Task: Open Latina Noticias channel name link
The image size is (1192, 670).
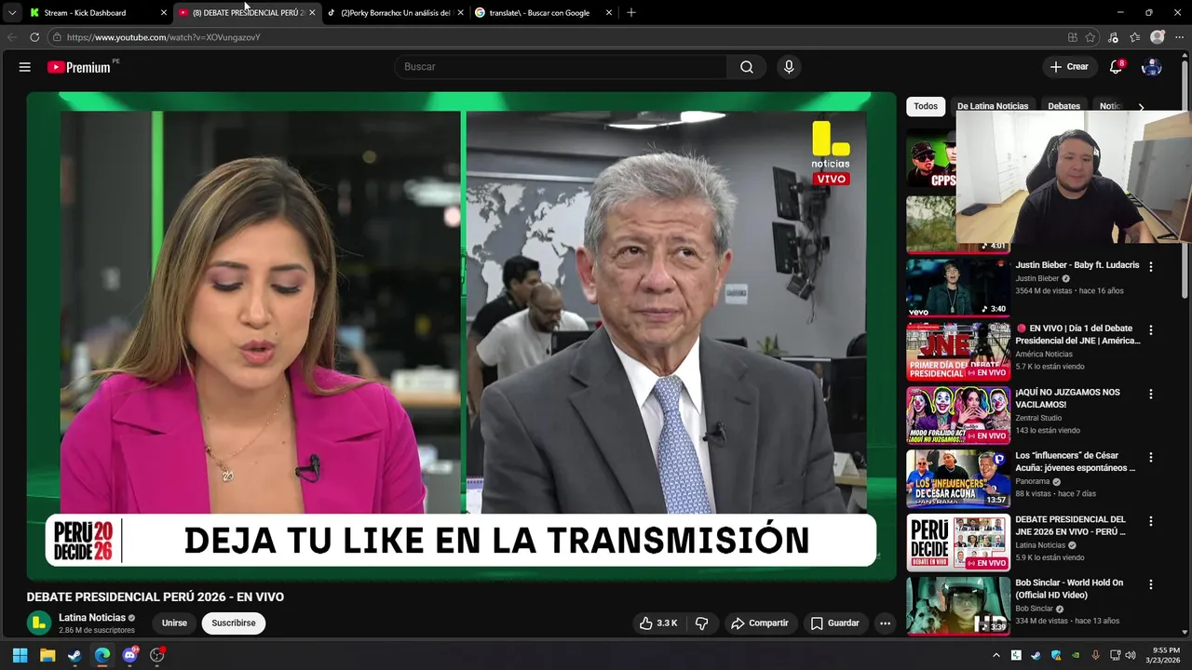Action: pos(92,618)
